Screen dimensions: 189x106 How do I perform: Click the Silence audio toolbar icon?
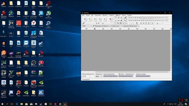[x=126, y=23]
